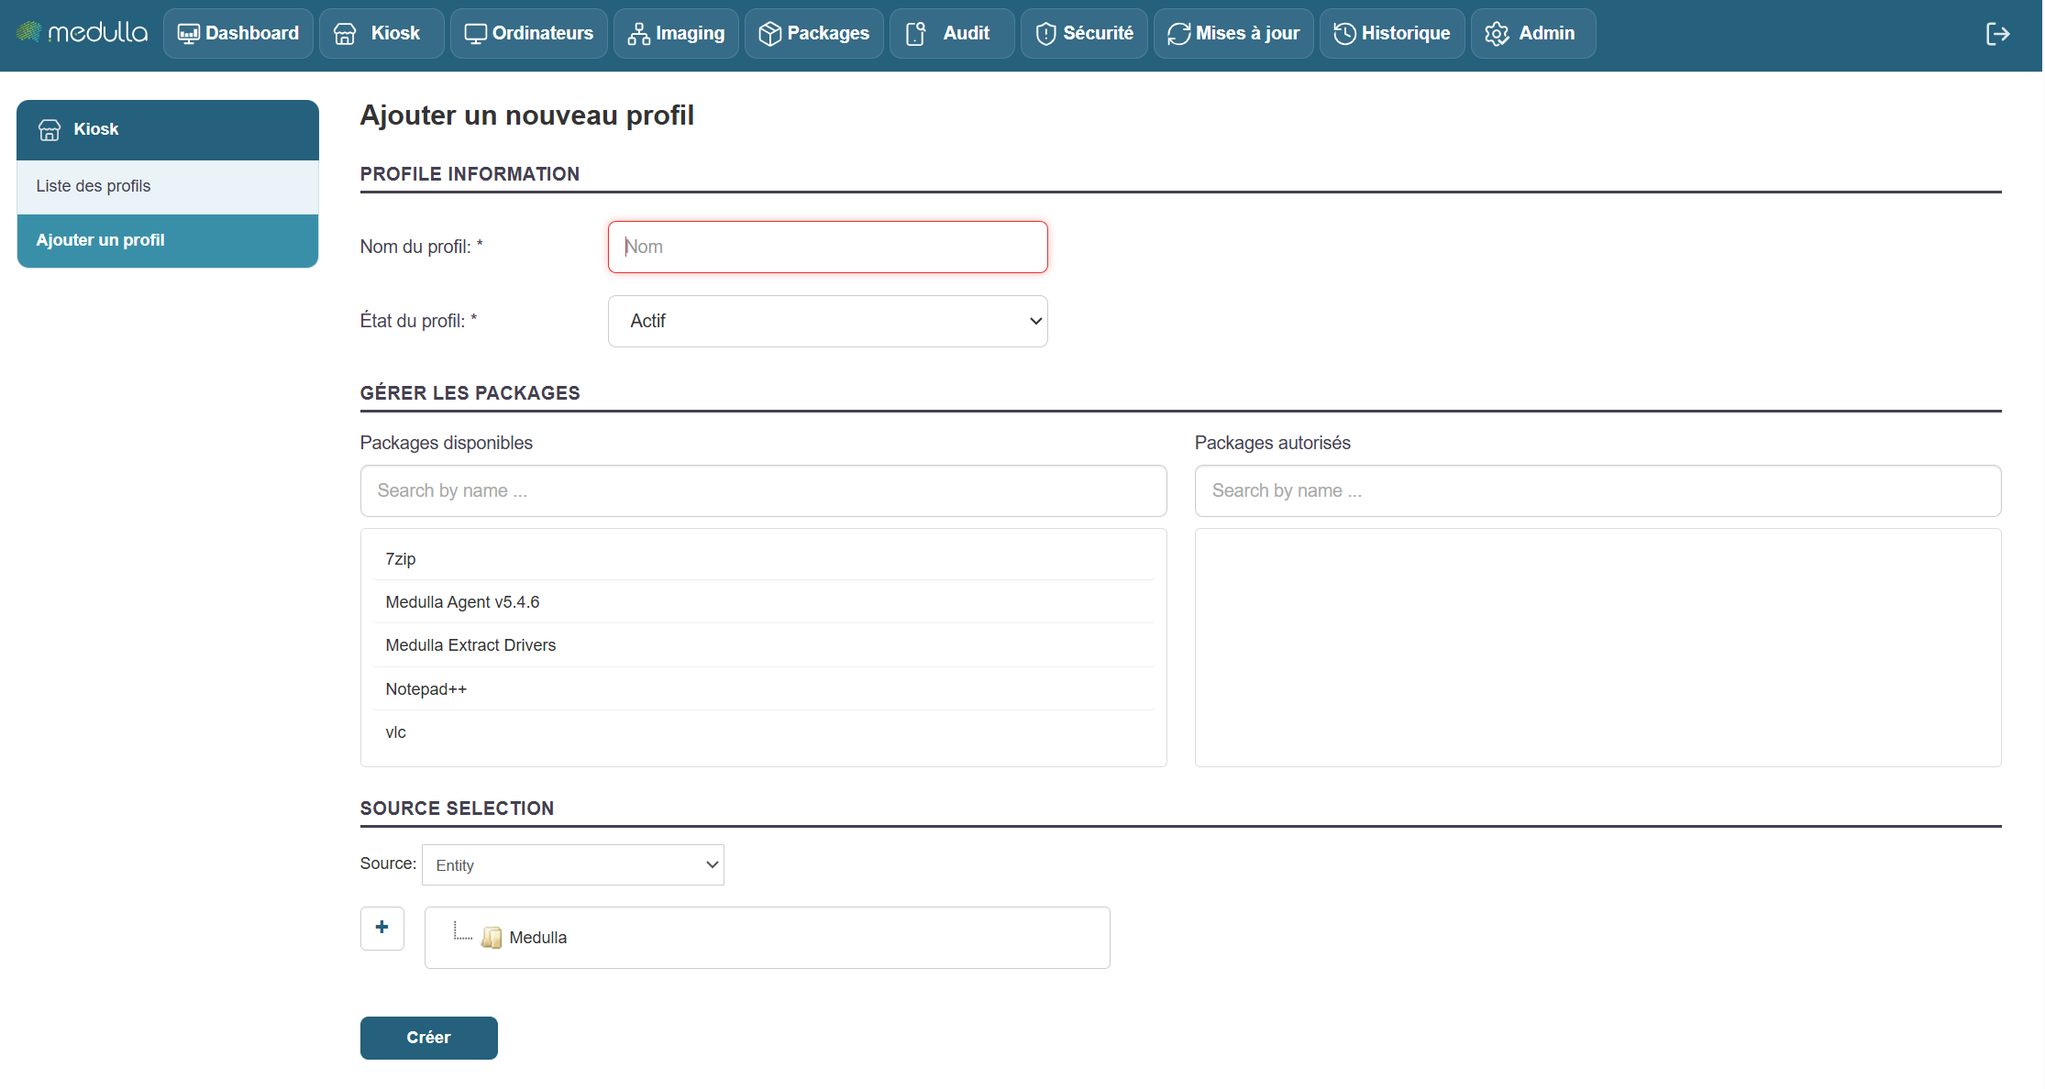Click the Packages box icon

click(x=769, y=34)
